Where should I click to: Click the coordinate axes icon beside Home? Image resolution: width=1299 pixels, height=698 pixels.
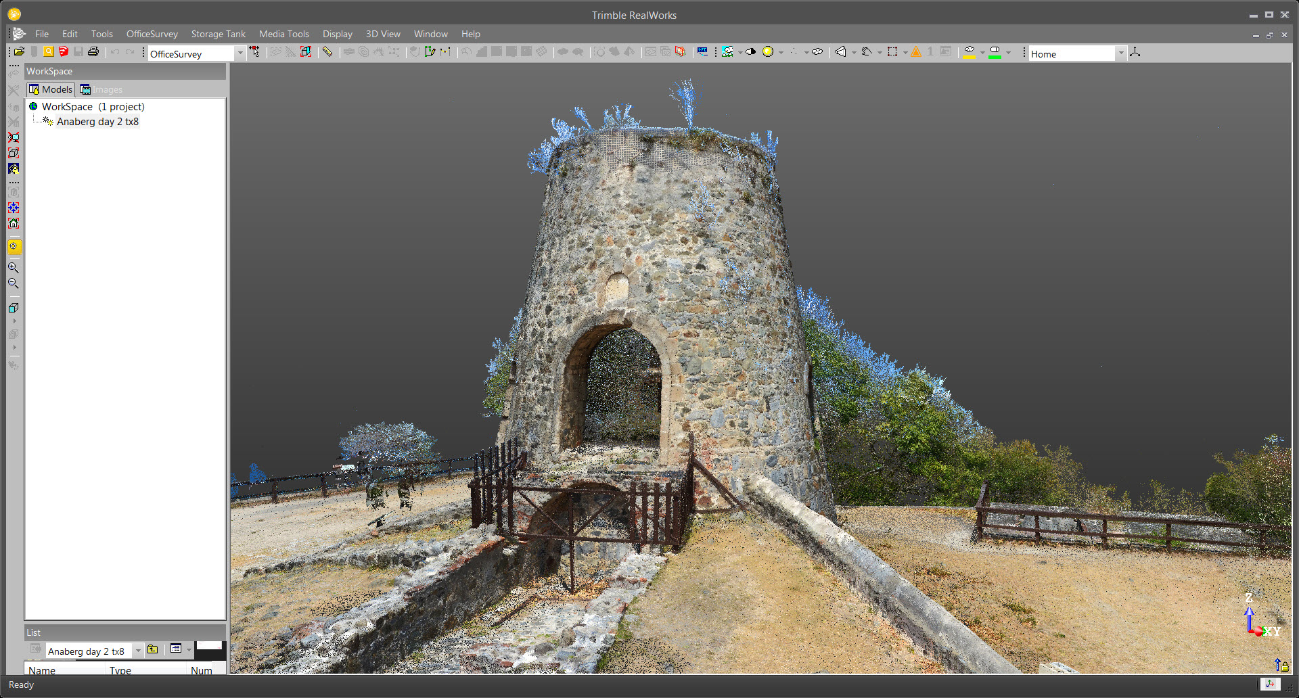tap(1135, 53)
